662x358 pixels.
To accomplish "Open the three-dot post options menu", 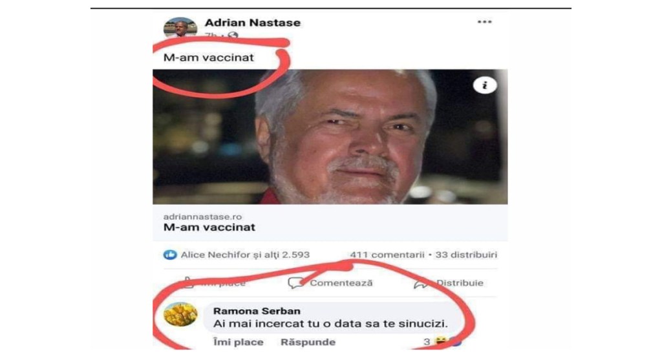I will coord(484,22).
